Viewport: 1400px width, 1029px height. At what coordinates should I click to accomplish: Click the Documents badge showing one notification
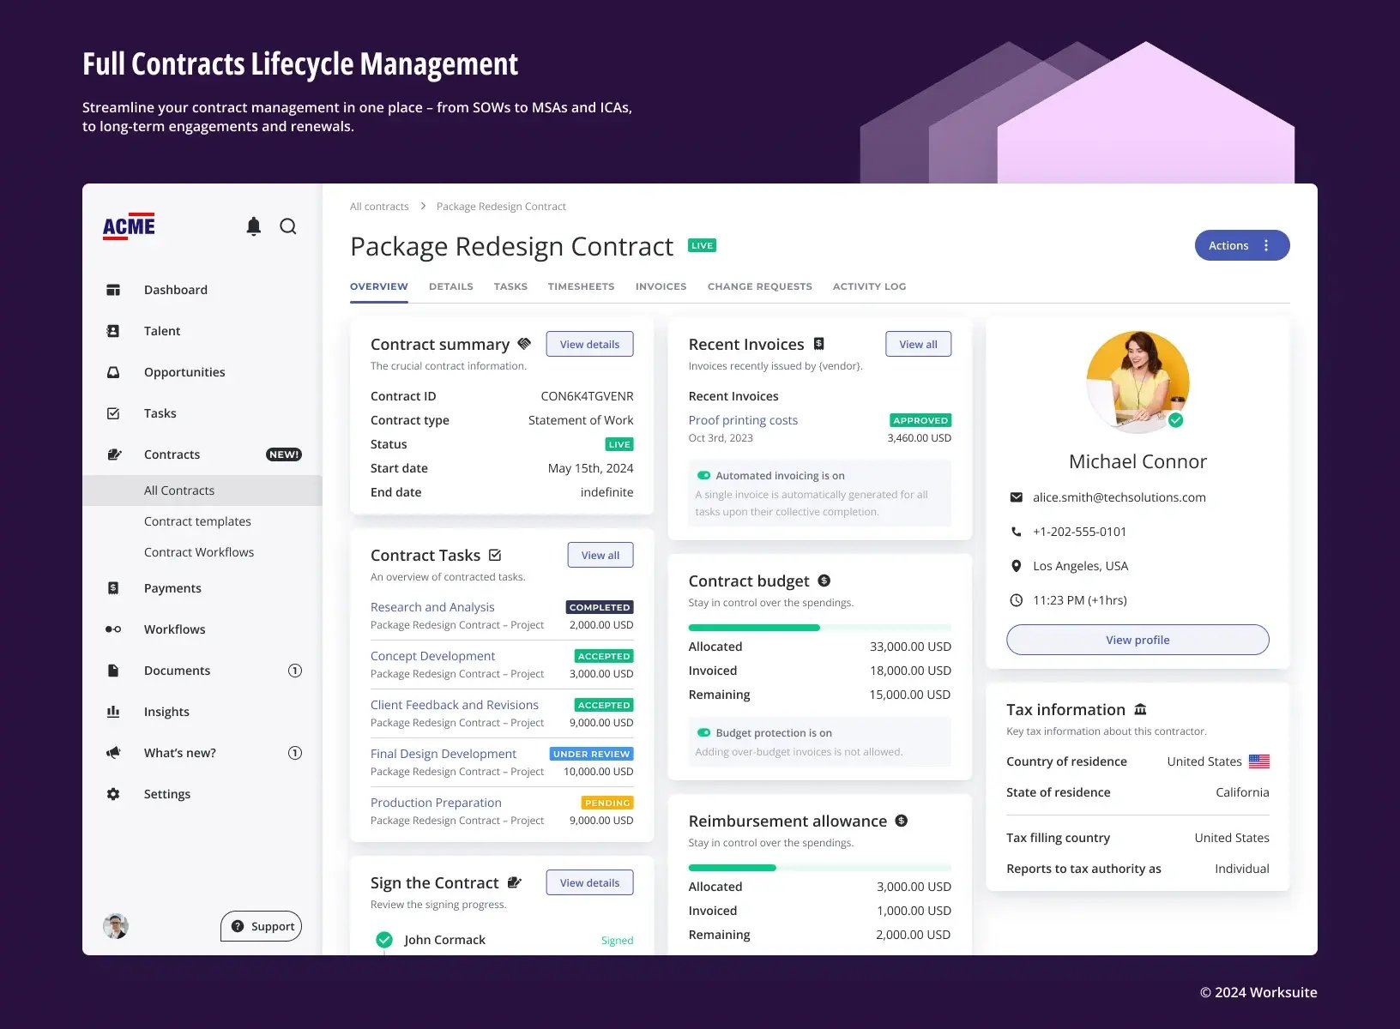[294, 670]
